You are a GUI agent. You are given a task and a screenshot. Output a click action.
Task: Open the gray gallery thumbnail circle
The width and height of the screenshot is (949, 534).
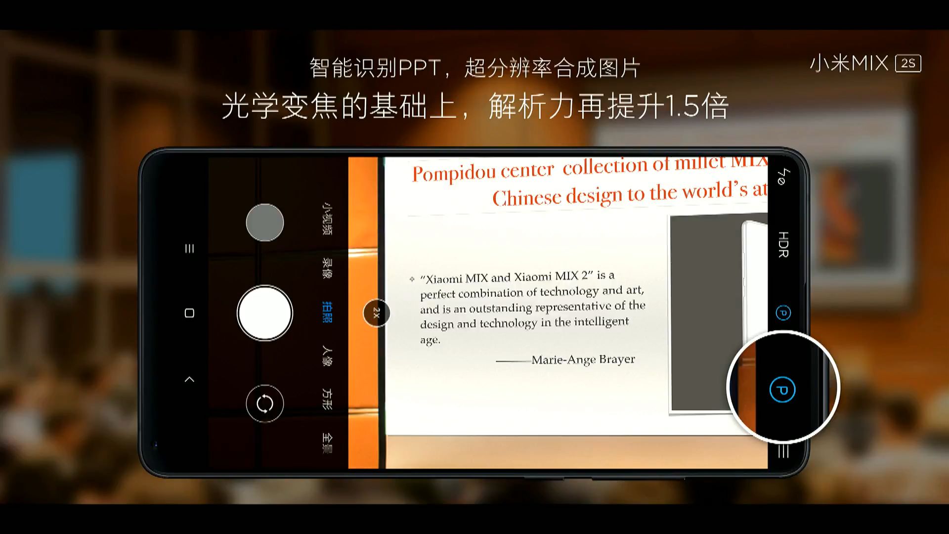point(265,222)
